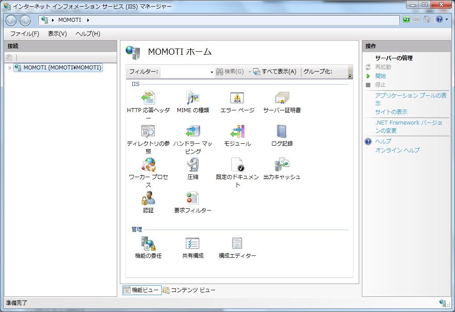
Task: Open 要求フィルター feature icon
Action: coord(193,198)
